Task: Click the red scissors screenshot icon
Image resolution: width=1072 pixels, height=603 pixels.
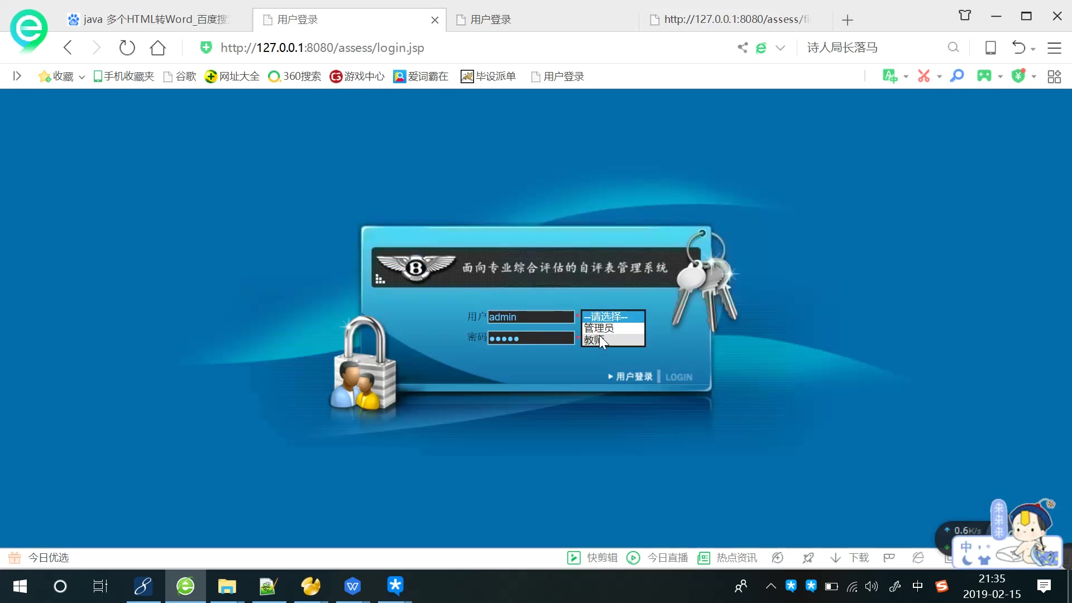Action: coord(924,76)
